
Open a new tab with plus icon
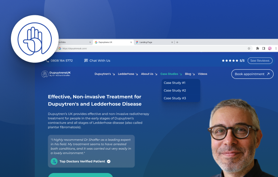coord(177,42)
